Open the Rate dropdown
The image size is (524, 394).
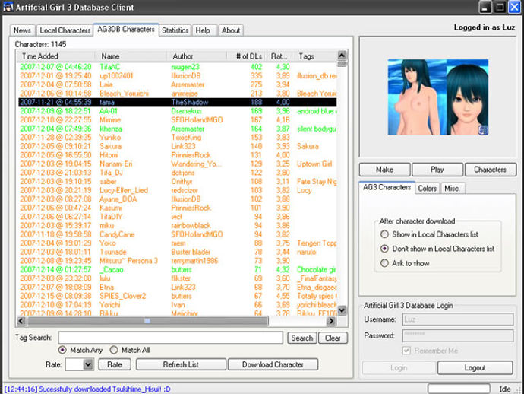pyautogui.click(x=88, y=364)
